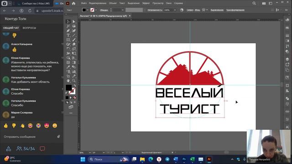Set Color fill mode button
The width and height of the screenshot is (292, 164).
(67, 97)
